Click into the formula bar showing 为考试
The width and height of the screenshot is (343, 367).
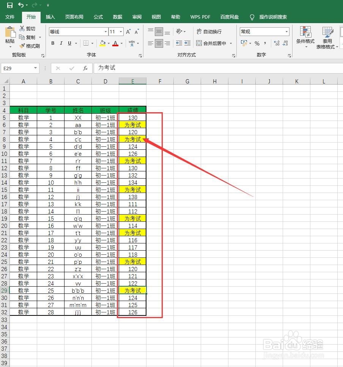pyautogui.click(x=218, y=68)
